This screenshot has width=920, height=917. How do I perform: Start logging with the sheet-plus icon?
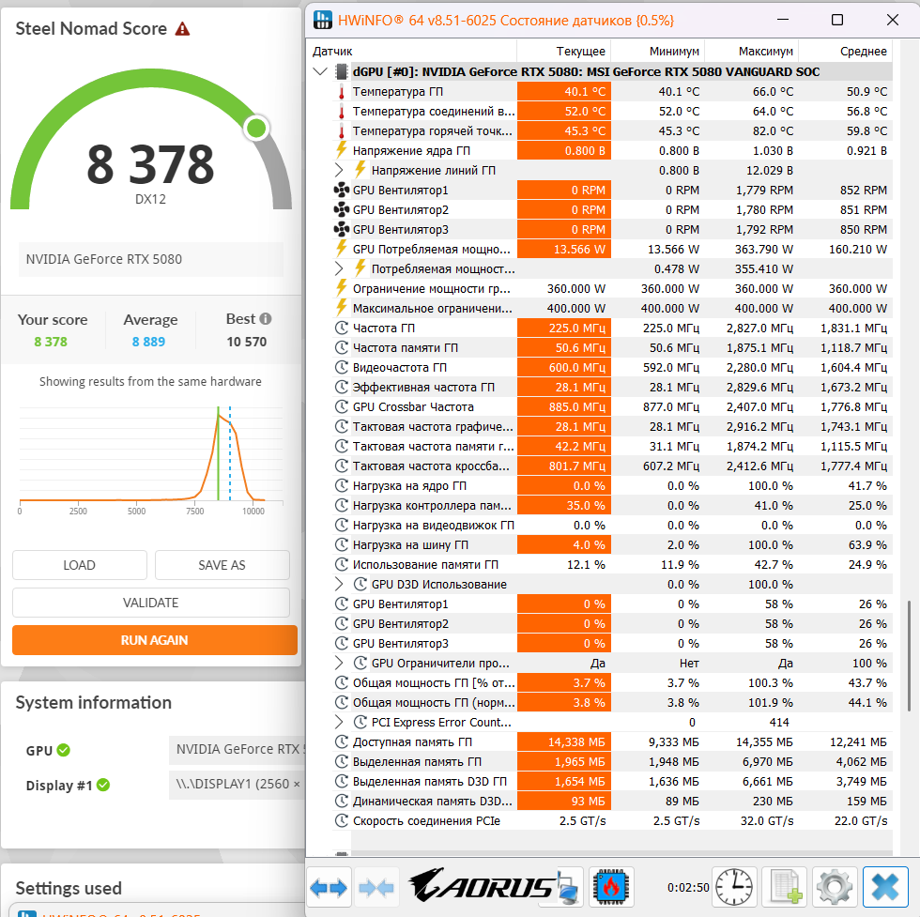click(785, 886)
